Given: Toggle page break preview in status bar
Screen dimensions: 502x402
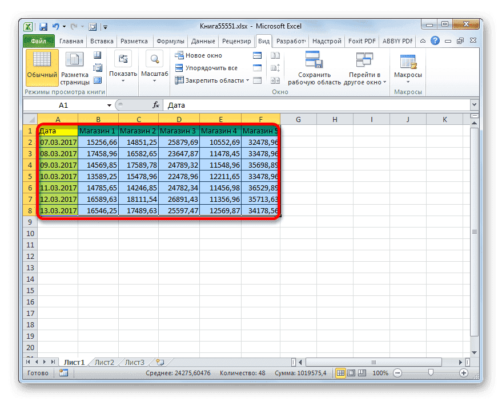Looking at the screenshot, I should click(362, 373).
